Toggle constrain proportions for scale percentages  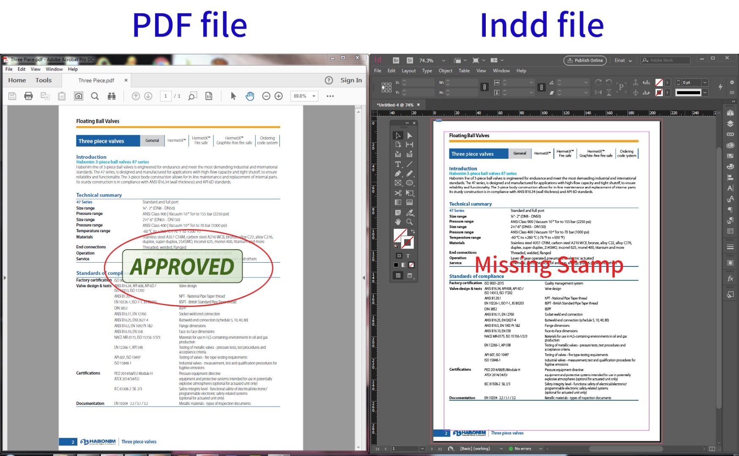[x=541, y=87]
